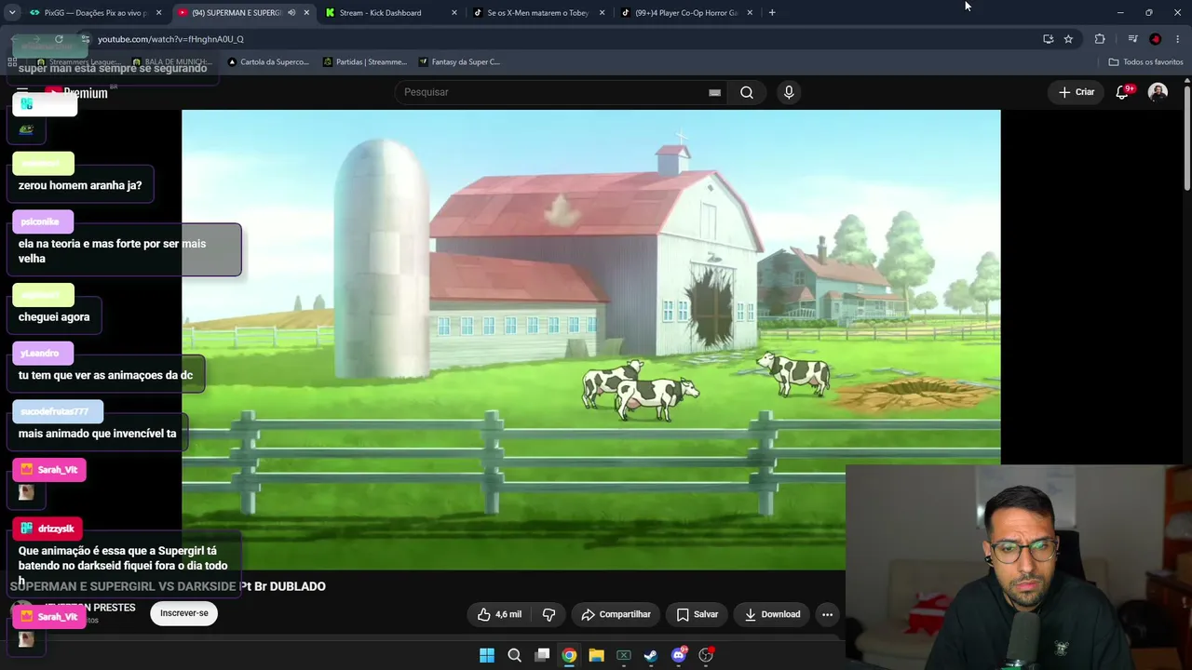Image resolution: width=1192 pixels, height=670 pixels.
Task: Click chat username 'drizzyslk'
Action: [56, 529]
